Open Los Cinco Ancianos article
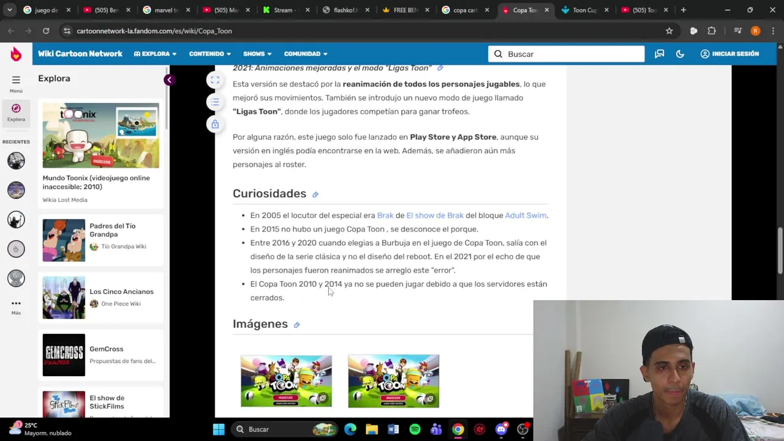This screenshot has width=784, height=441. 100,298
